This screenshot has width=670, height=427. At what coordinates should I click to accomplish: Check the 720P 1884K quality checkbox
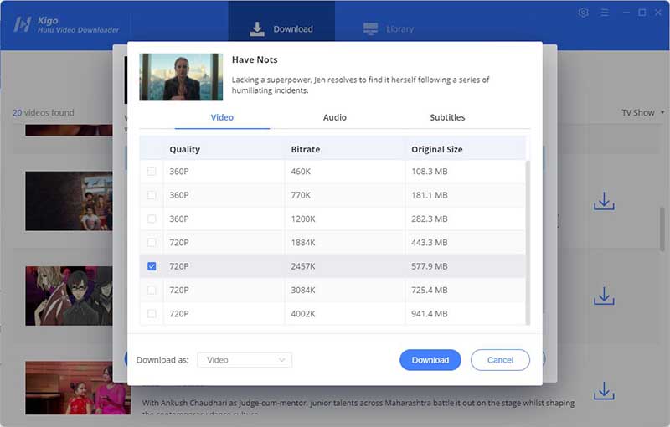[x=152, y=243]
